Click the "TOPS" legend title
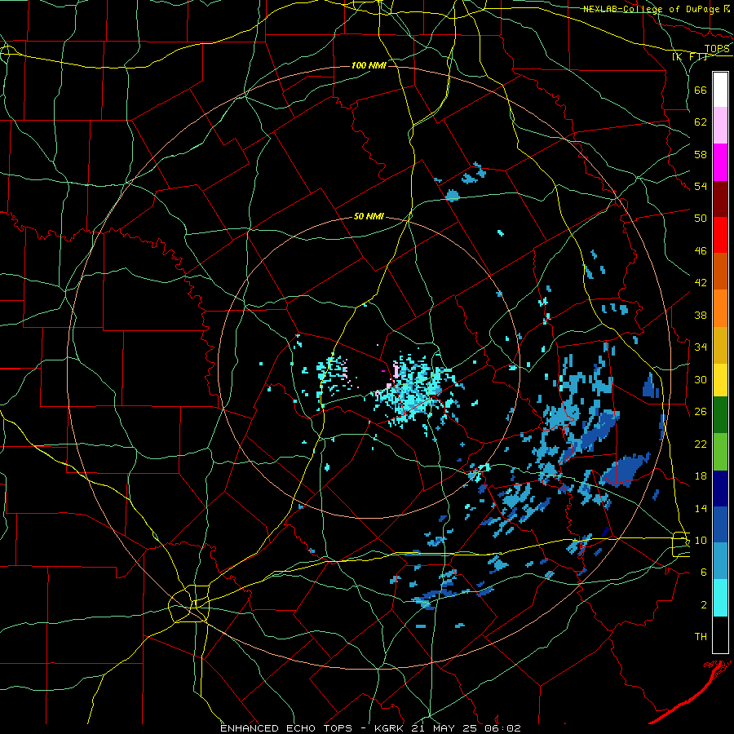Viewport: 734px width, 734px height. [x=717, y=49]
